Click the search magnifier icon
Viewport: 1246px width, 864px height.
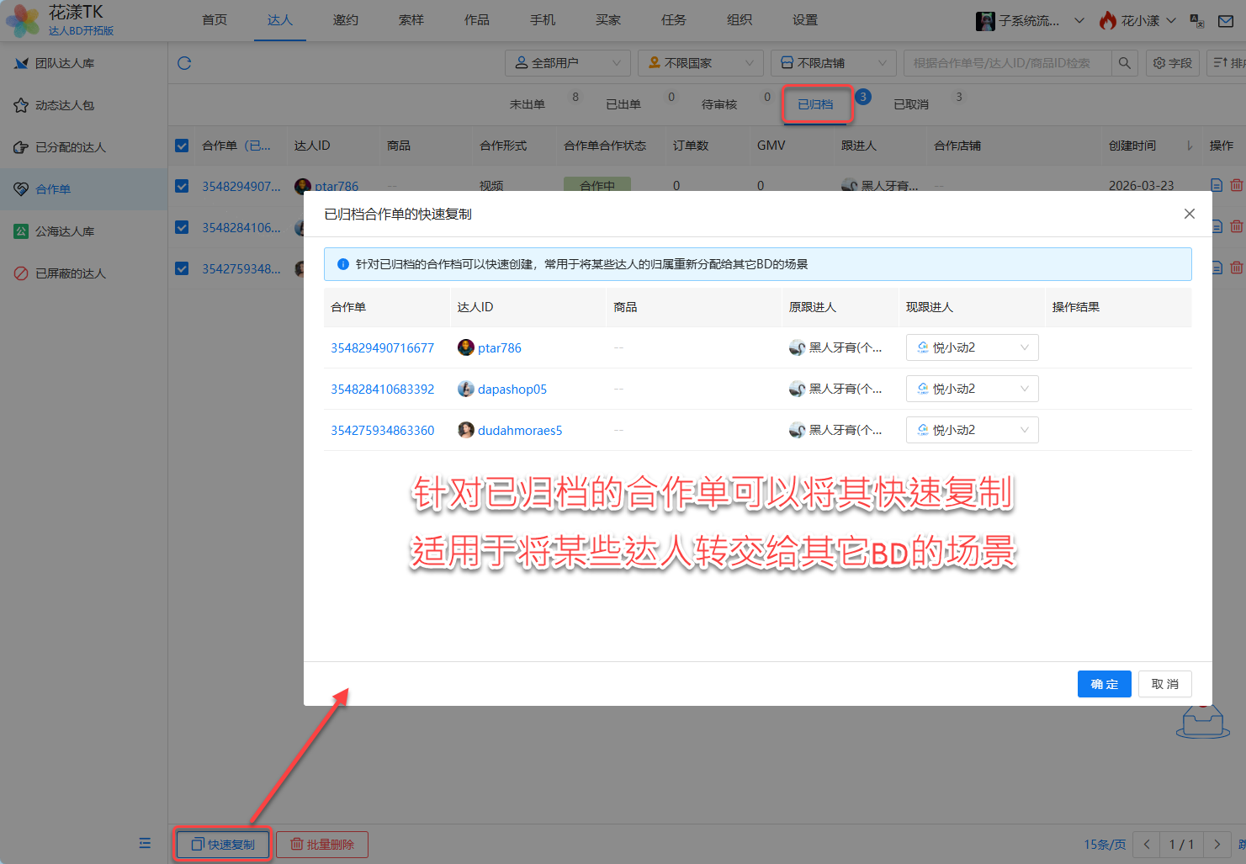[1124, 63]
